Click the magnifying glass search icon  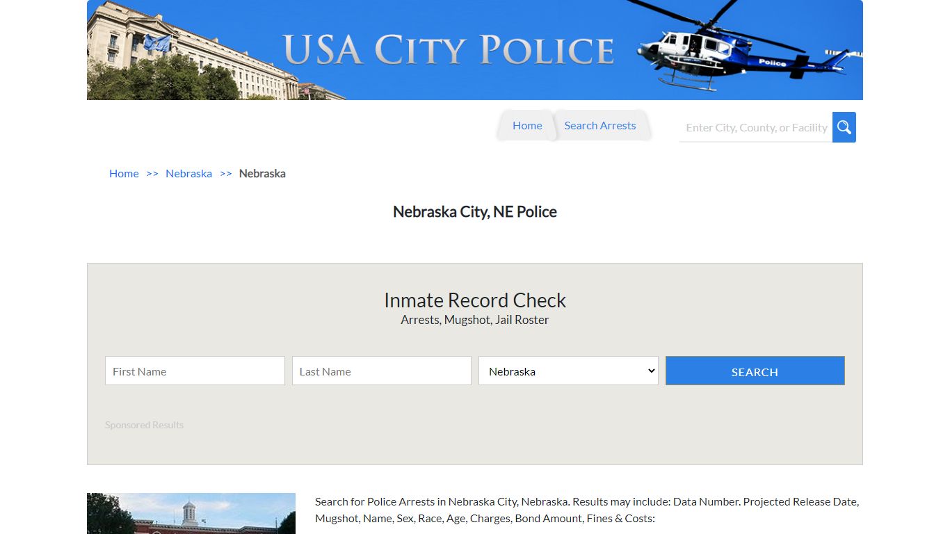(x=844, y=127)
